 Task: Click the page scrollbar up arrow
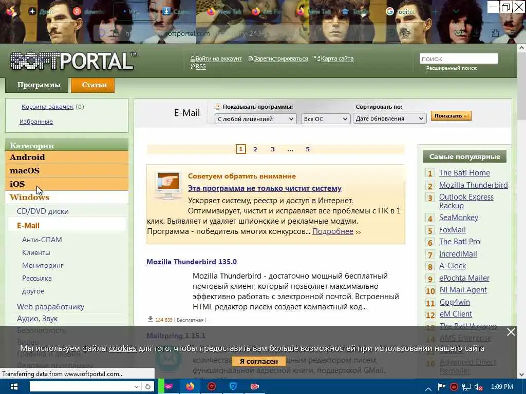pos(521,48)
